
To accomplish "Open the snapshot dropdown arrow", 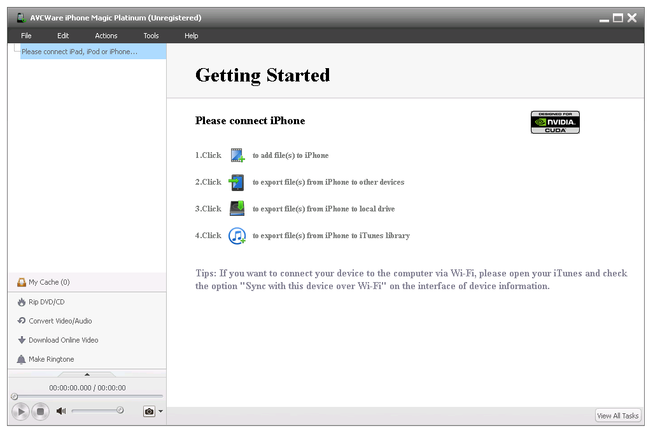I will 161,411.
